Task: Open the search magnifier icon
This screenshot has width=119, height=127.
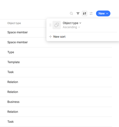Action: click(x=71, y=13)
